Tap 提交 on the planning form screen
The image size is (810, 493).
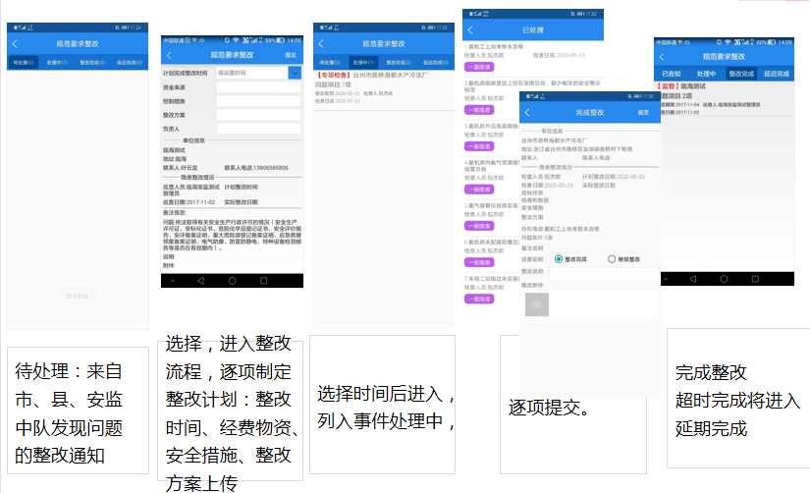click(x=291, y=55)
